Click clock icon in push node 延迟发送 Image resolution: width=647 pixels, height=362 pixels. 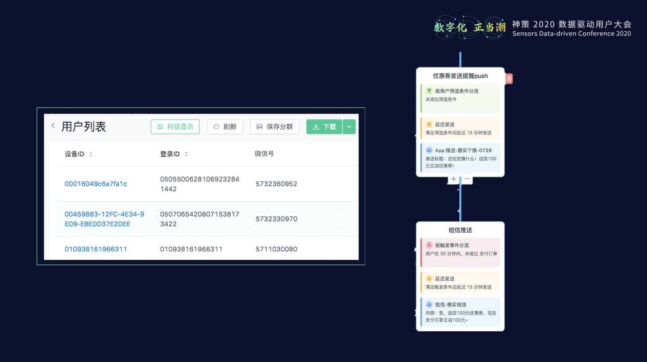pos(429,124)
